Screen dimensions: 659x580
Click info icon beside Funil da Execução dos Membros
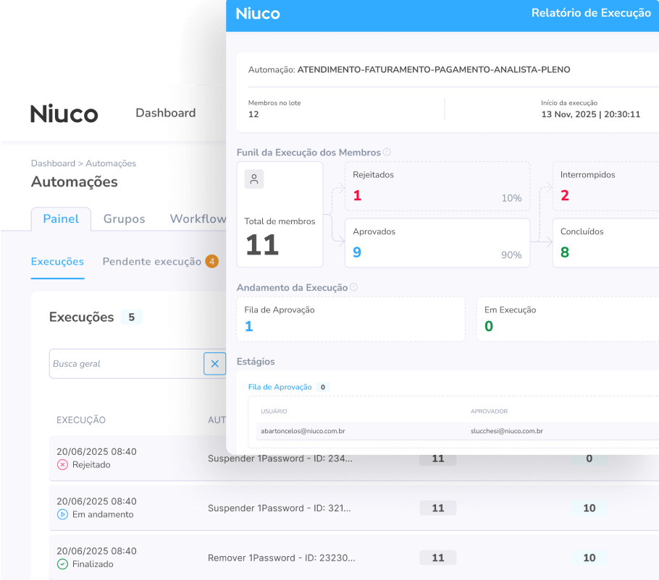[387, 153]
